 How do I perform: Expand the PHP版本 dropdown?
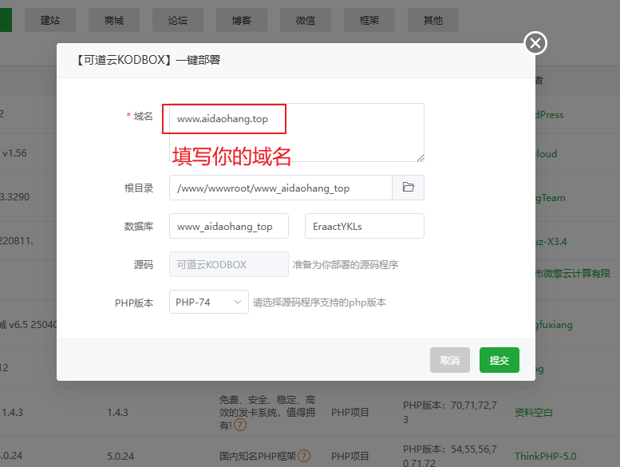[208, 303]
